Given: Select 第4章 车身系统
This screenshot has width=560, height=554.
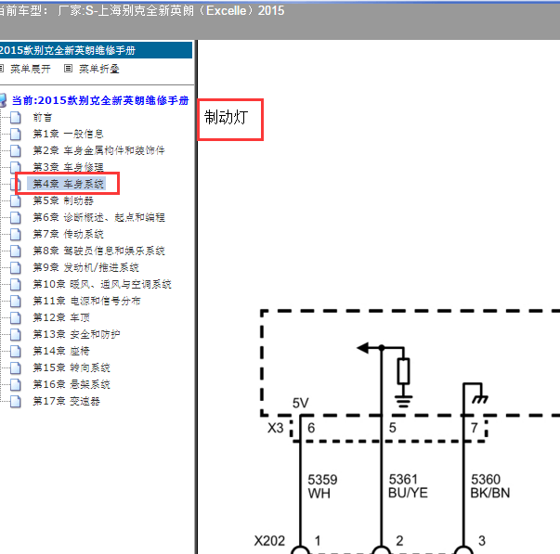Looking at the screenshot, I should point(68,184).
